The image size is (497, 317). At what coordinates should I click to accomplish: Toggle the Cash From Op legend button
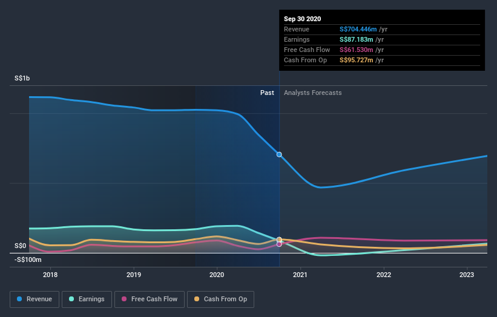220,299
